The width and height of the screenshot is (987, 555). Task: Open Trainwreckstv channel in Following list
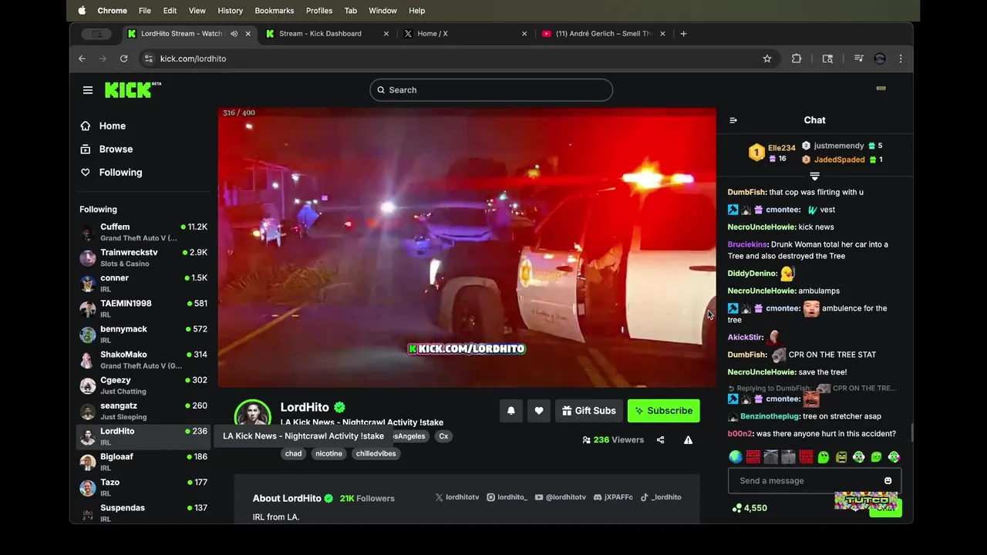pyautogui.click(x=143, y=257)
